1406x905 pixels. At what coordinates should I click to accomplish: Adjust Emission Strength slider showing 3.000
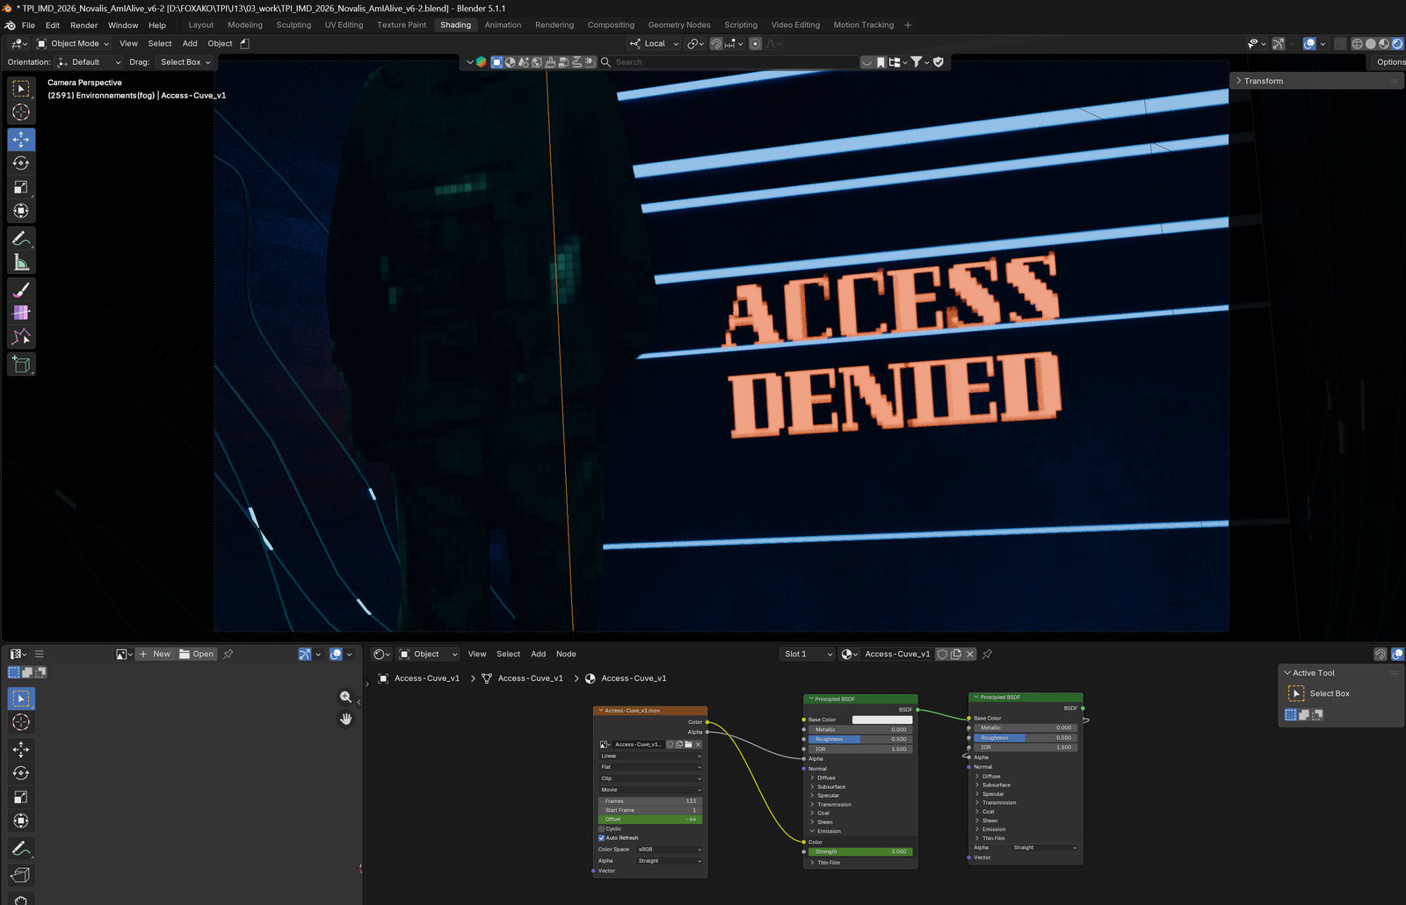point(860,851)
